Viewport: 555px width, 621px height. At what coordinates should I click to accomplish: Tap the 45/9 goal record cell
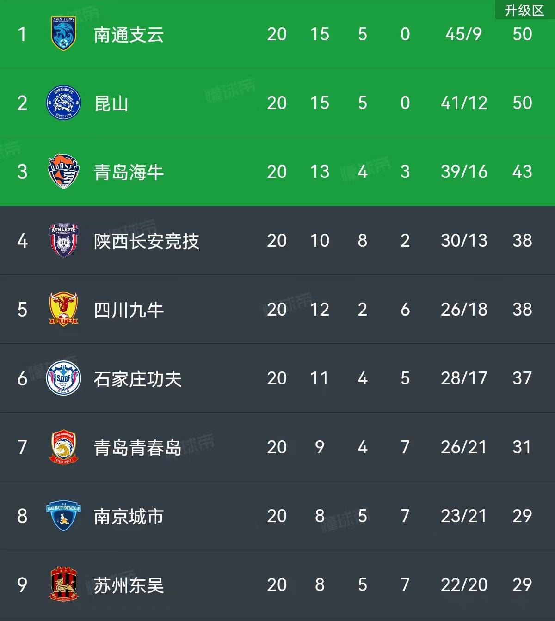click(463, 34)
